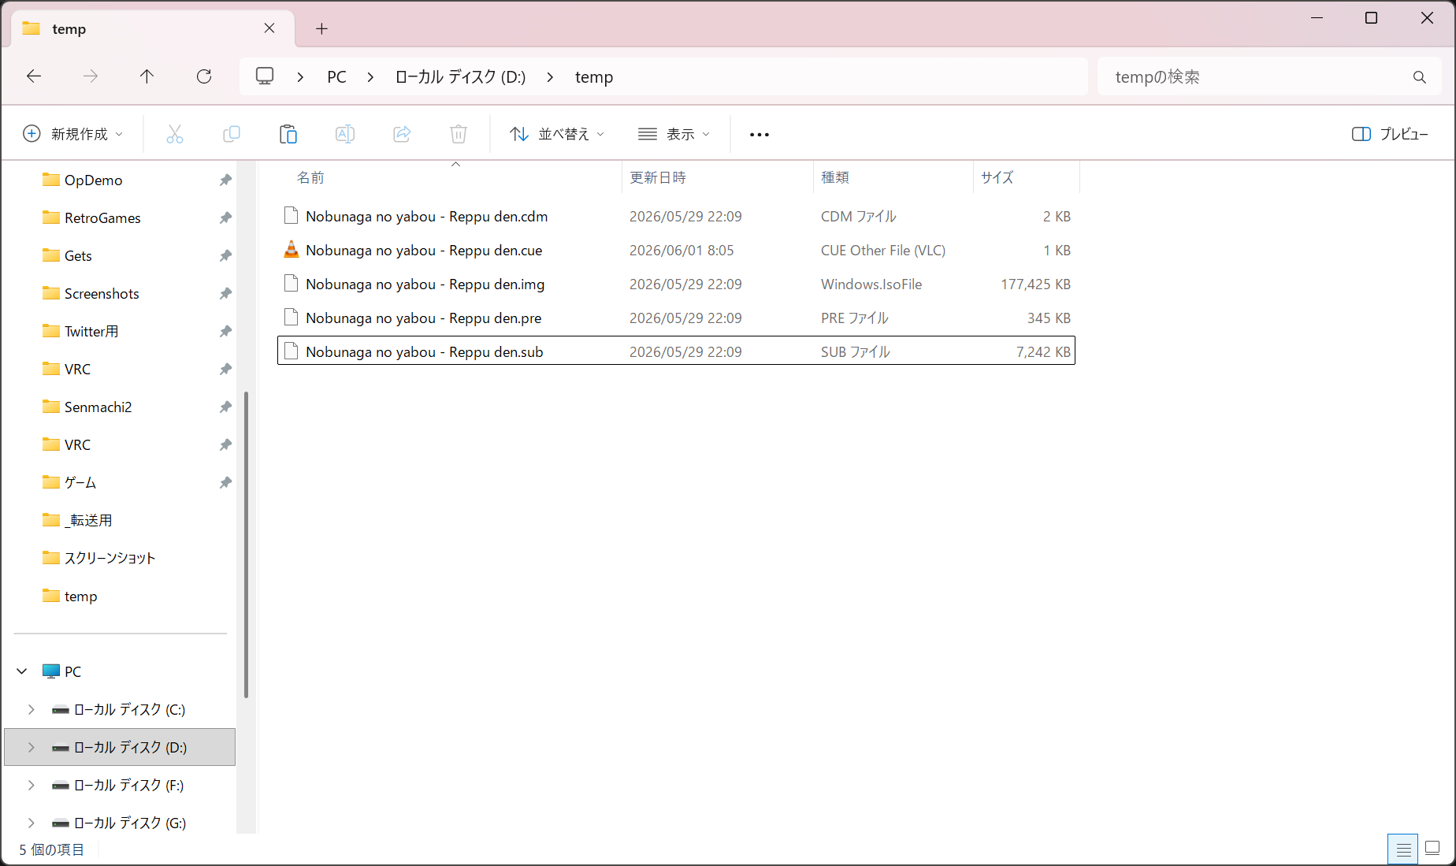Screen dimensions: 1456x866
Task: Close the temp tab
Action: [x=269, y=28]
